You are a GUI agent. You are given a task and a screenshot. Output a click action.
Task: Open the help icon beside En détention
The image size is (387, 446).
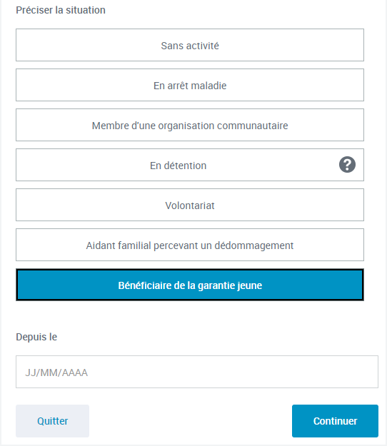[347, 165]
